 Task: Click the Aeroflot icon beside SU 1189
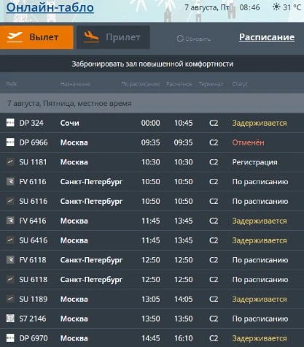click(10, 299)
